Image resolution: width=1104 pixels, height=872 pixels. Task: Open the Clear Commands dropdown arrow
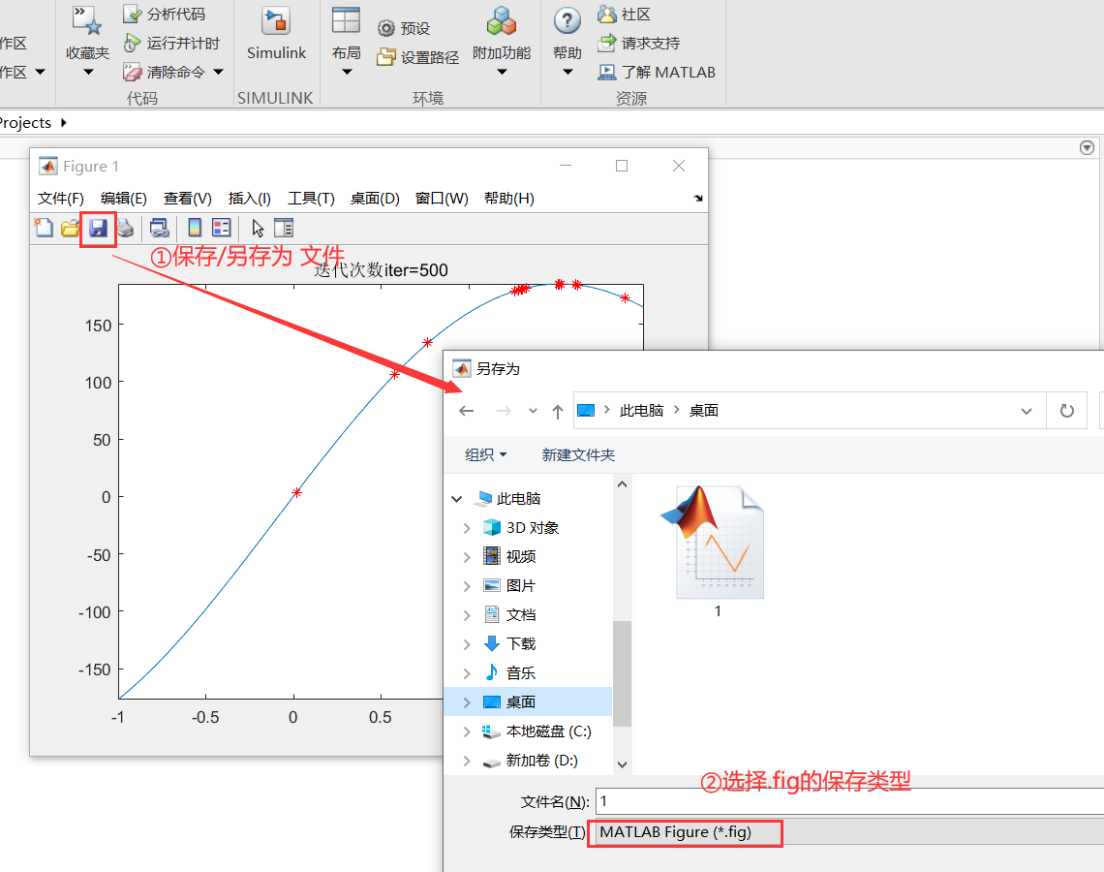click(218, 72)
